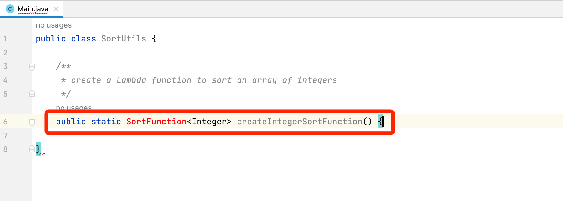Click line number 8 in the gutter
Screen dimensions: 563x201
tap(5, 149)
